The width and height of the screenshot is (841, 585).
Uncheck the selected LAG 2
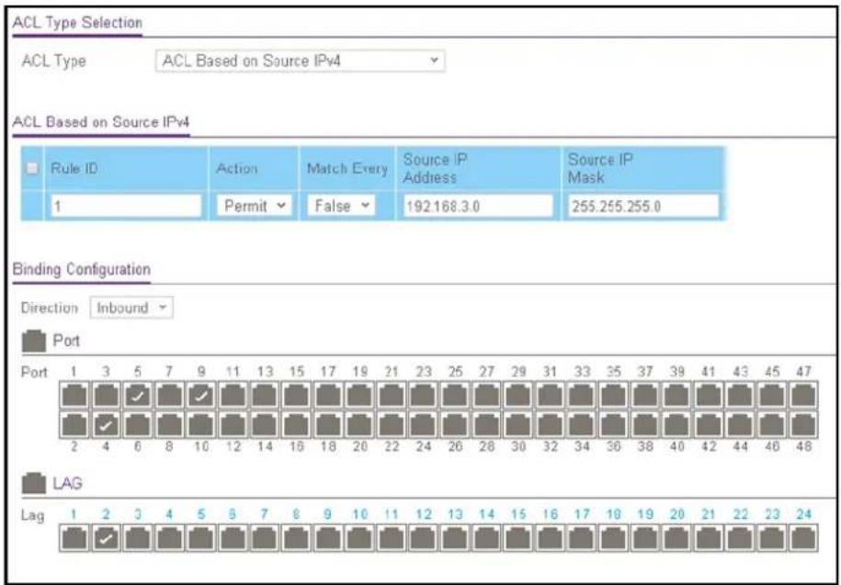pos(107,538)
